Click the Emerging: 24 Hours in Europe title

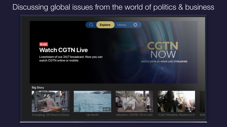point(50,115)
